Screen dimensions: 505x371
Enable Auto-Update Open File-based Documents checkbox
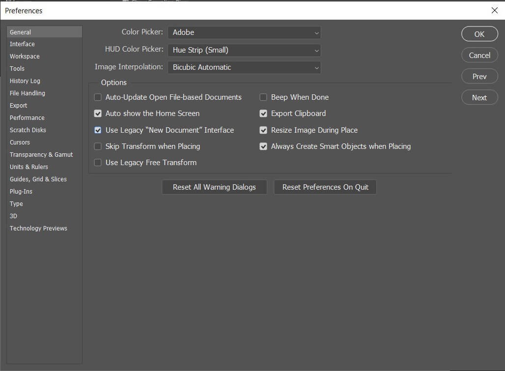[98, 97]
